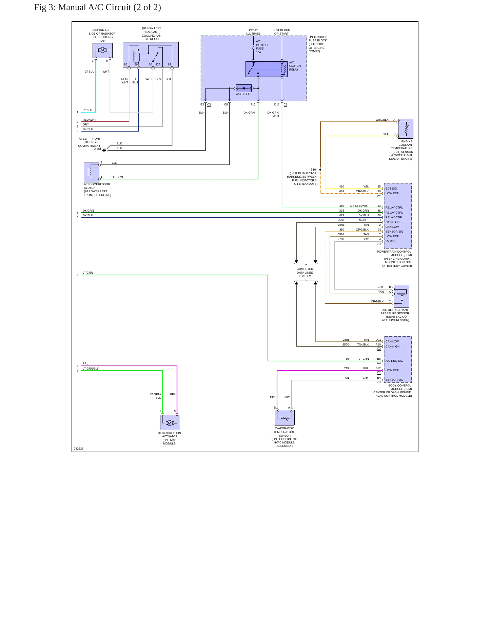Viewport: 490px width, 634px height.
Task: Click circuit number '719'
Action: [346, 368]
